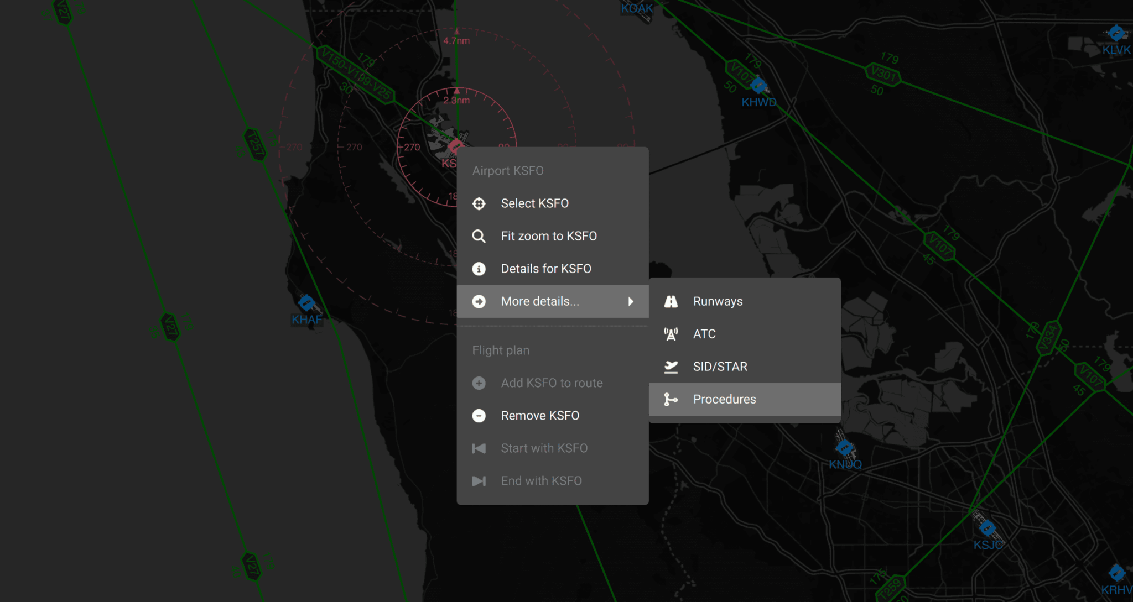This screenshot has width=1133, height=602.
Task: Click the Procedures branch icon
Action: pyautogui.click(x=671, y=399)
